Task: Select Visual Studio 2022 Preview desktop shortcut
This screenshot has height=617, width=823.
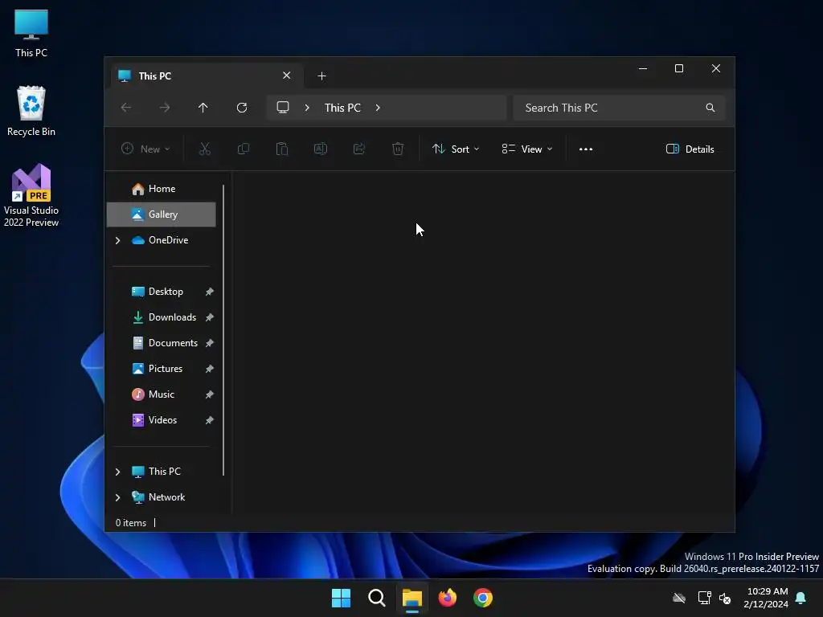Action: pos(31,195)
